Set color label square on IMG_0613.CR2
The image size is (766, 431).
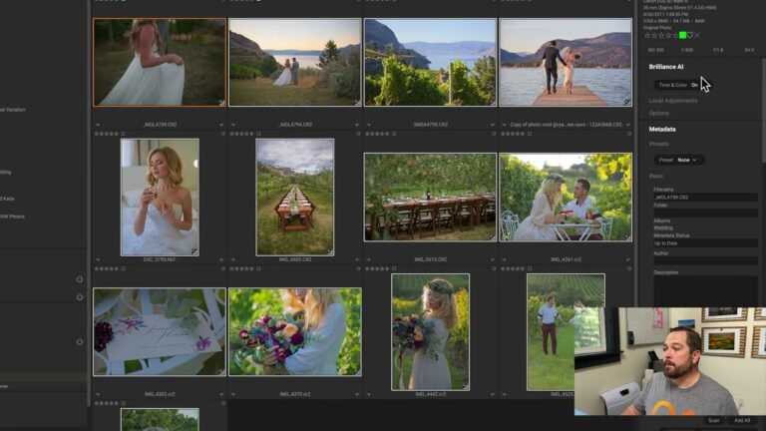394,134
